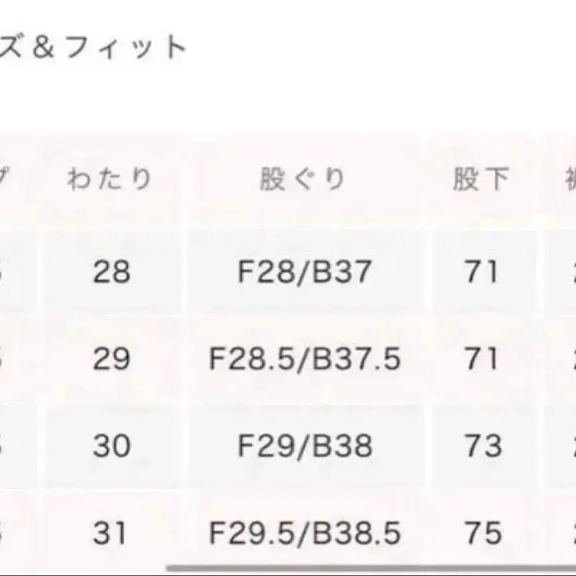This screenshot has width=576, height=576.
Task: Click the 股下 cell showing 75
Action: coord(481,533)
